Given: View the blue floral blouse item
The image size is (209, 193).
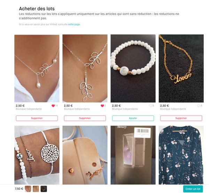Looking at the screenshot, I should [x=181, y=155].
